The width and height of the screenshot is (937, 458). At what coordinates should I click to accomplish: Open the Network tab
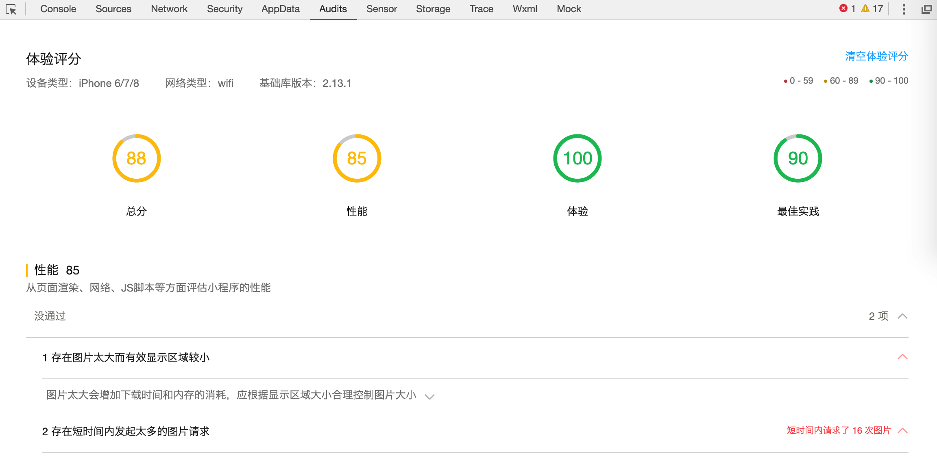(x=169, y=9)
